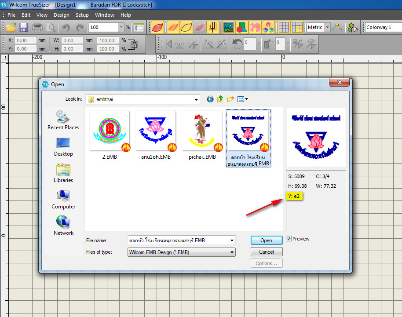The width and height of the screenshot is (402, 317).
Task: Go back using the blue arrow icon in Open dialog
Action: click(210, 99)
